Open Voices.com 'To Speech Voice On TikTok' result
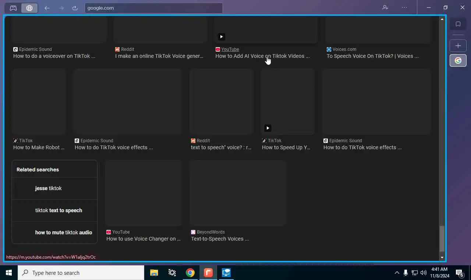 pyautogui.click(x=372, y=56)
